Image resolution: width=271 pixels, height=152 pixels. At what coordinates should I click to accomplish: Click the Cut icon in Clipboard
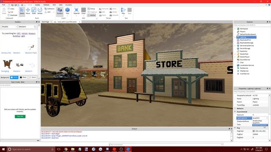coord(8,12)
